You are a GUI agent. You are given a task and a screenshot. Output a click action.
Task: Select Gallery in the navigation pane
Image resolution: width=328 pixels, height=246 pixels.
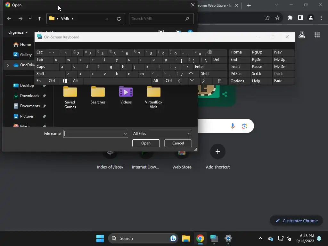click(x=22, y=55)
